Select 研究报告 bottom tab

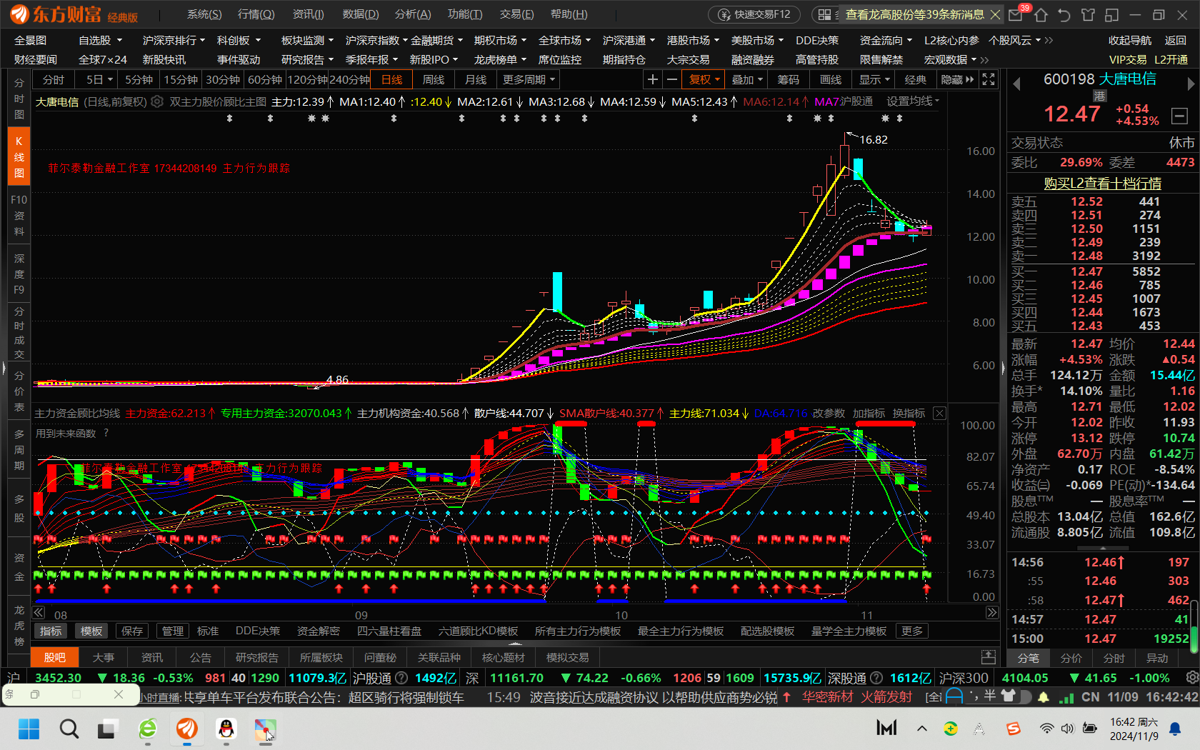tap(256, 657)
